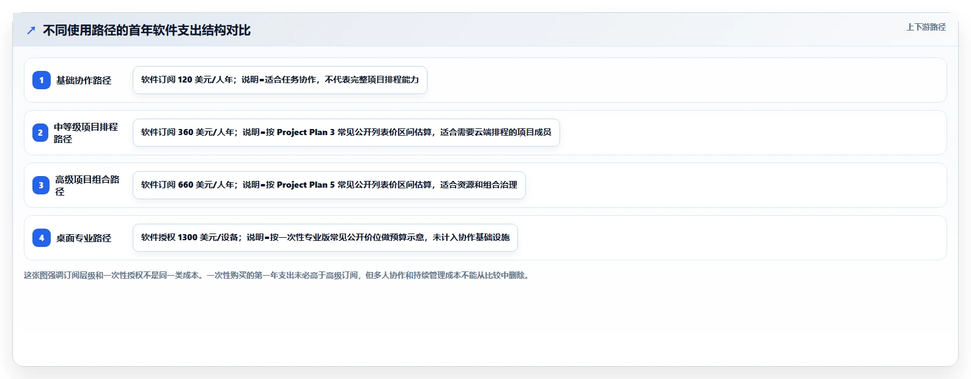Click the 软件授权 1300 美元/设备 detail box
The width and height of the screenshot is (971, 379).
325,238
